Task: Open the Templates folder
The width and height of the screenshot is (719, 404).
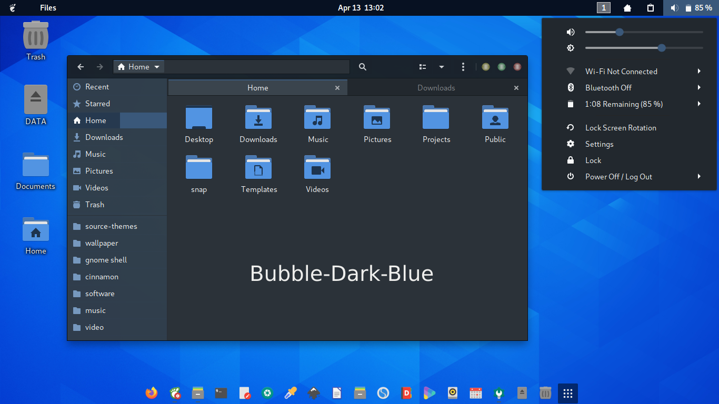Action: click(x=258, y=167)
